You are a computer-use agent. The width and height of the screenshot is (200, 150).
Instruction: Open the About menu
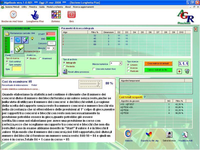68,7
